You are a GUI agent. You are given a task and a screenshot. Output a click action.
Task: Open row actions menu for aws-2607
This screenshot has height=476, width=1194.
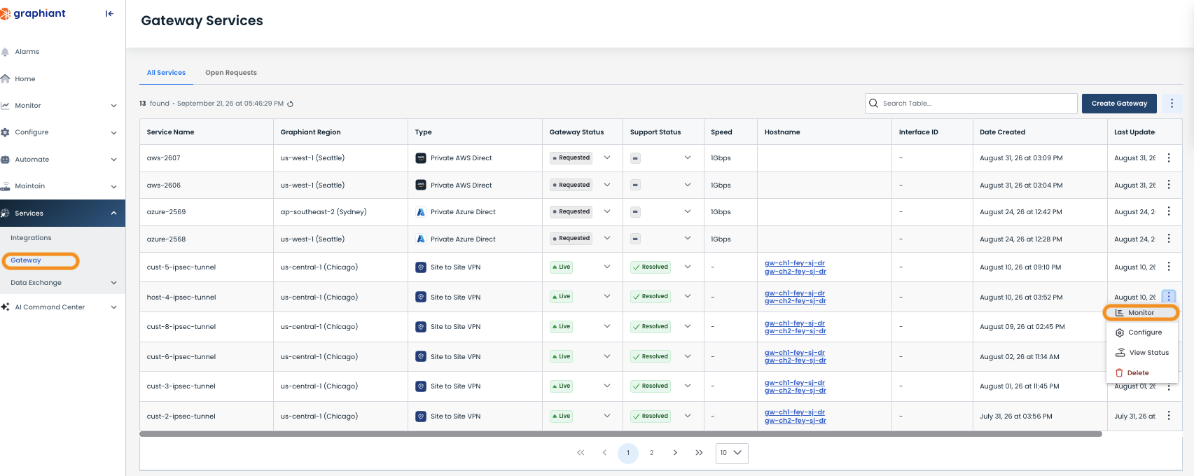pos(1169,158)
